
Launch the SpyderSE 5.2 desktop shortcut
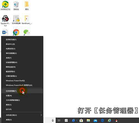(x=5, y=21)
